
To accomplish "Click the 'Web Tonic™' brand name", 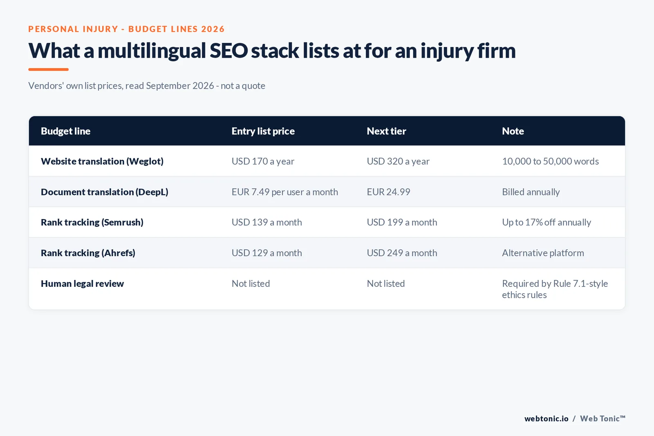I will 602,418.
